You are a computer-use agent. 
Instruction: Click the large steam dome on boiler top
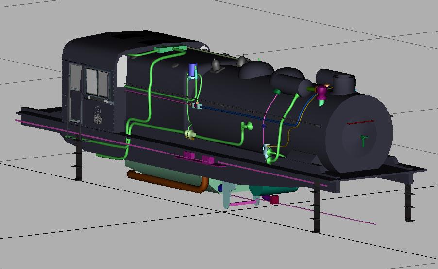coord(257,70)
